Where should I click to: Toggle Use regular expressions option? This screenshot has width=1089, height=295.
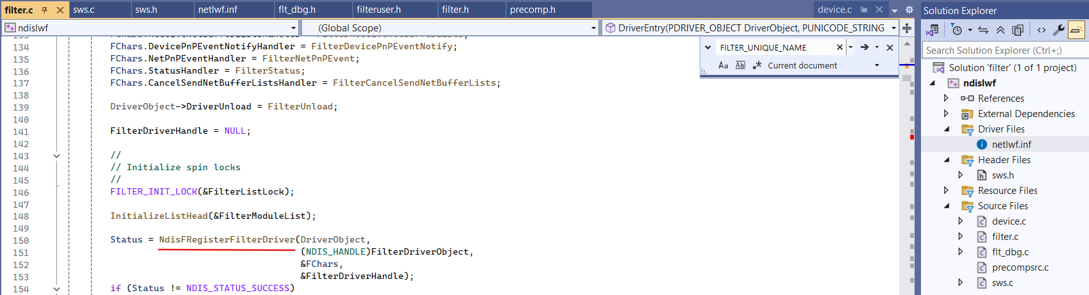click(757, 65)
